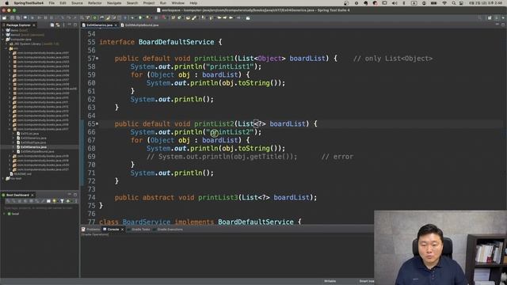
Task: Open macOS Control Center icon
Action: point(461,3)
